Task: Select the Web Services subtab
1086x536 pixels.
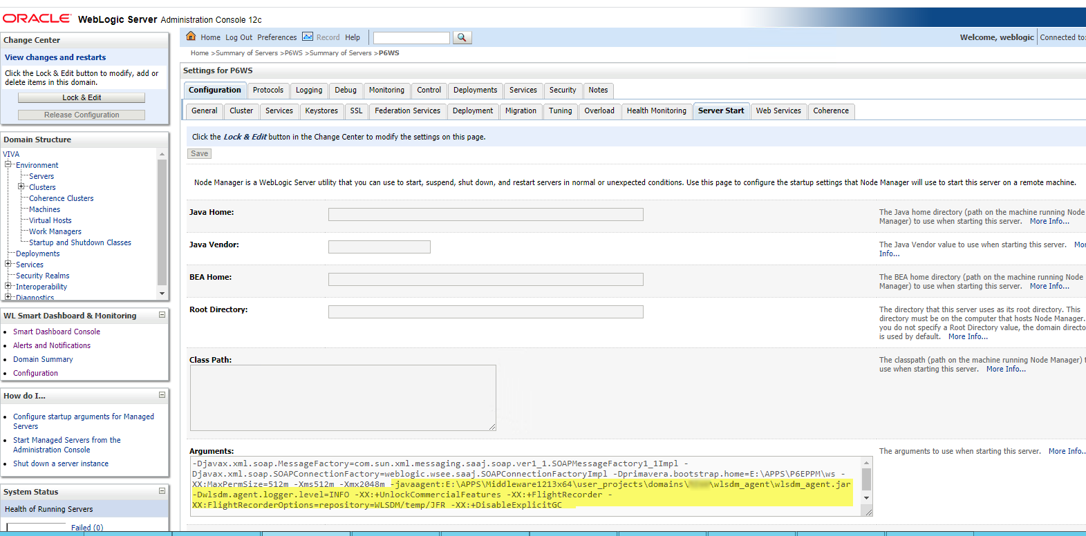Action: [x=778, y=111]
